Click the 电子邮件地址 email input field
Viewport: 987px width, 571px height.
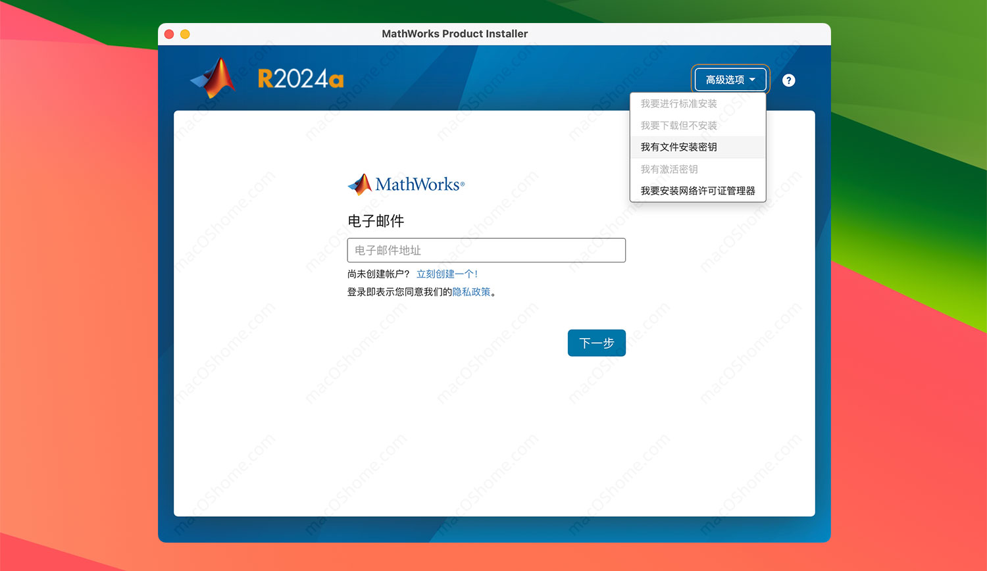[486, 250]
